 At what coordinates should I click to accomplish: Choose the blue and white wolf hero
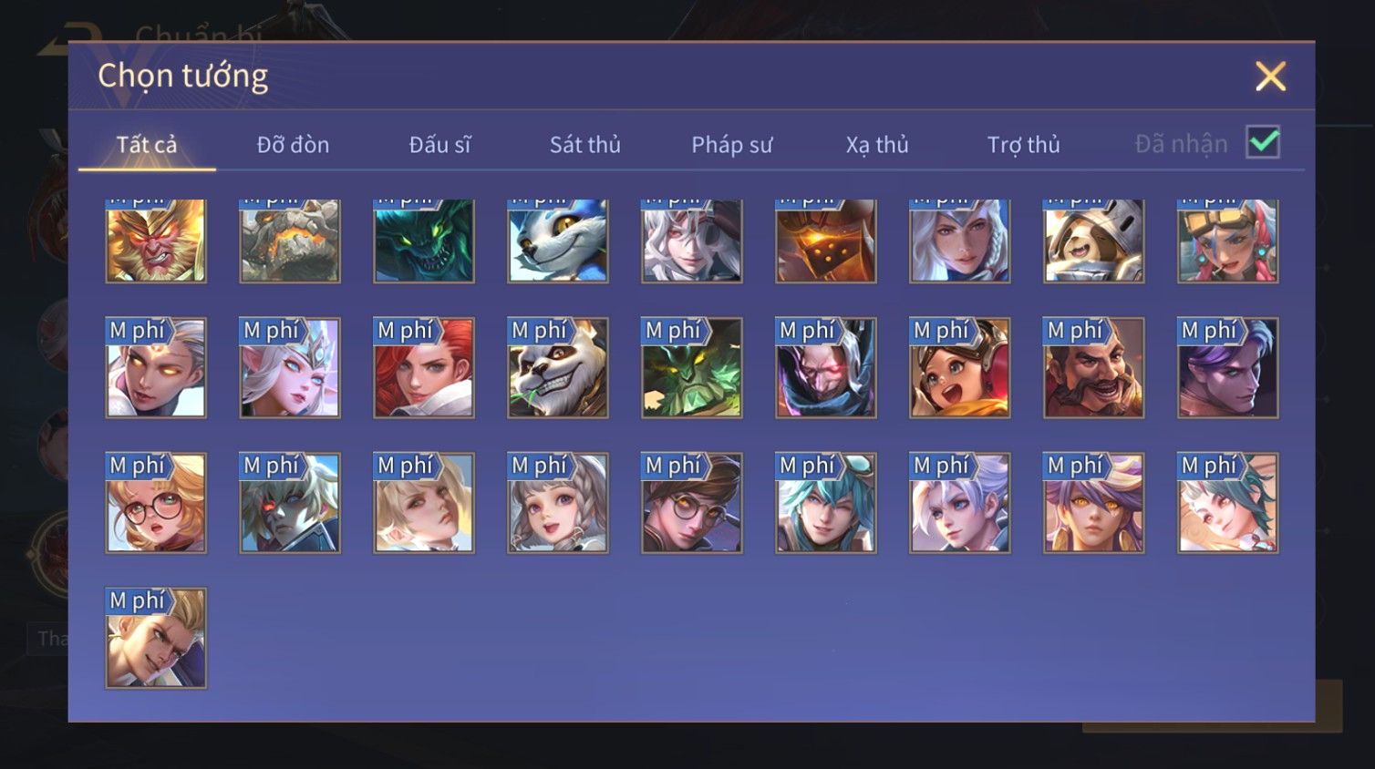(x=558, y=241)
